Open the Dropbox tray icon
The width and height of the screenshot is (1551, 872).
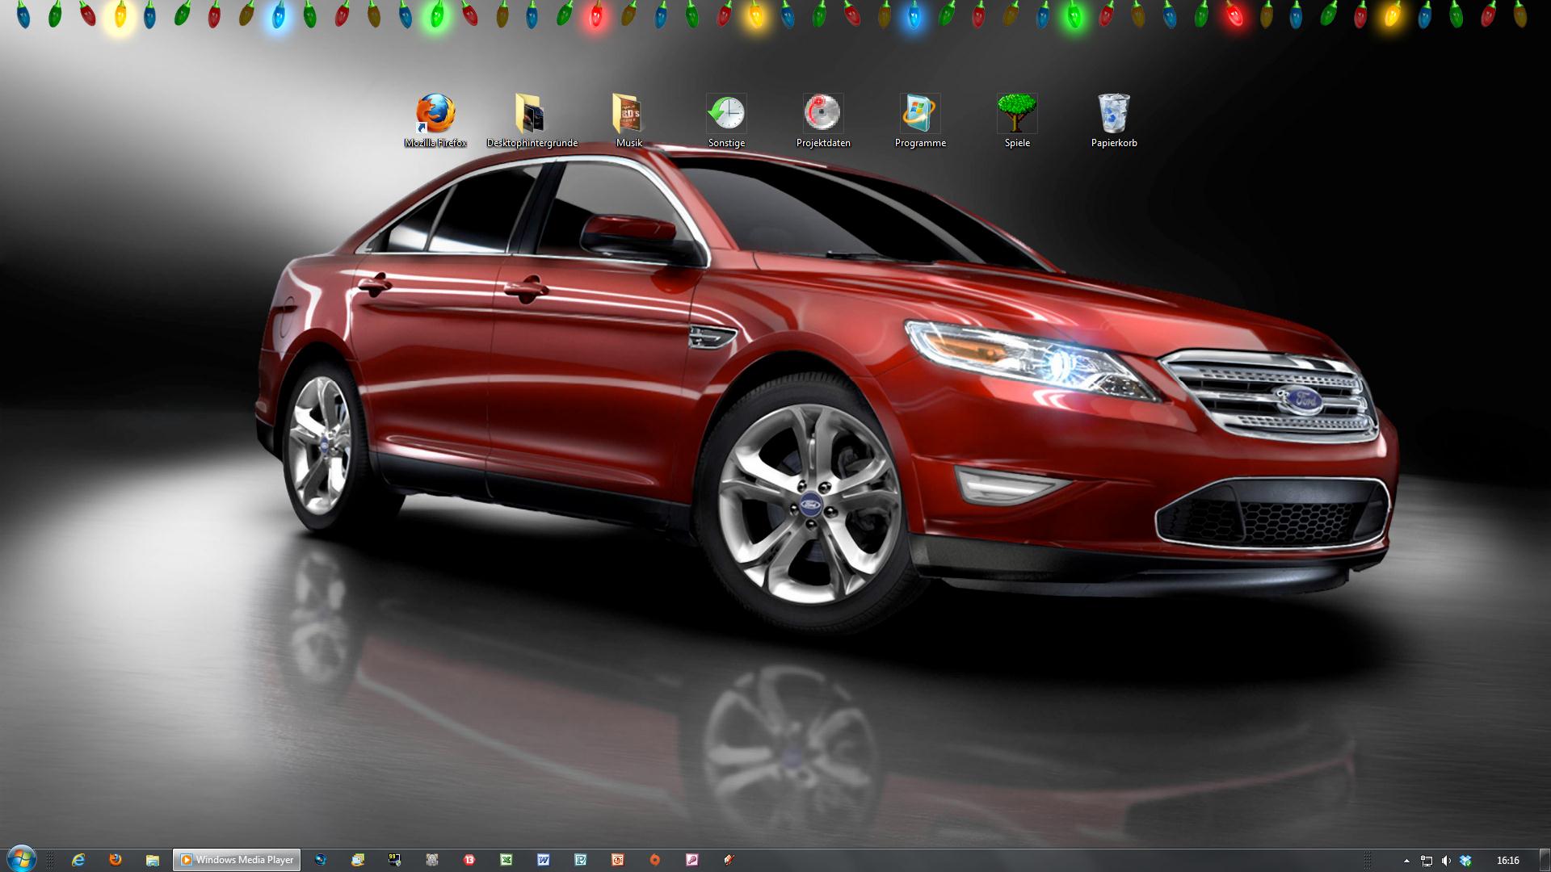click(1465, 861)
